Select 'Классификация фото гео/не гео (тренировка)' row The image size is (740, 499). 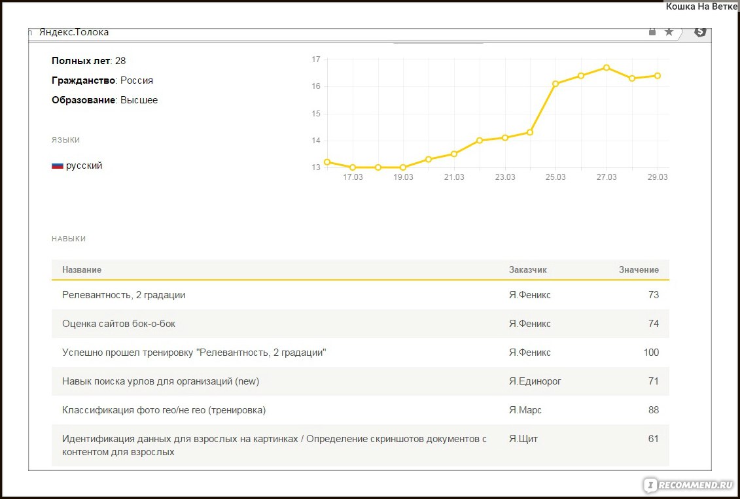pos(164,410)
